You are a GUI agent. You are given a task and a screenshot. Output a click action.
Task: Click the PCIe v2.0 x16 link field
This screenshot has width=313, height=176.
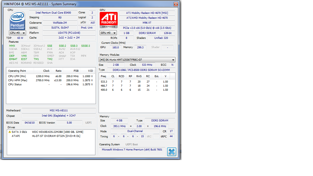(147, 28)
